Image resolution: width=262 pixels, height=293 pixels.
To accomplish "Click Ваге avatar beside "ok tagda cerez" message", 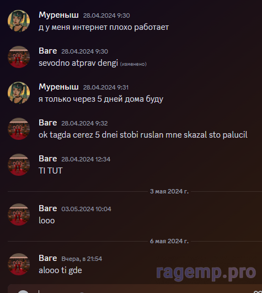I will coord(19,129).
